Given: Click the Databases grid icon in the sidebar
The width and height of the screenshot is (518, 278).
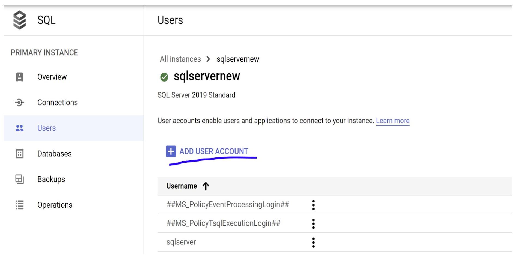Looking at the screenshot, I should [19, 154].
